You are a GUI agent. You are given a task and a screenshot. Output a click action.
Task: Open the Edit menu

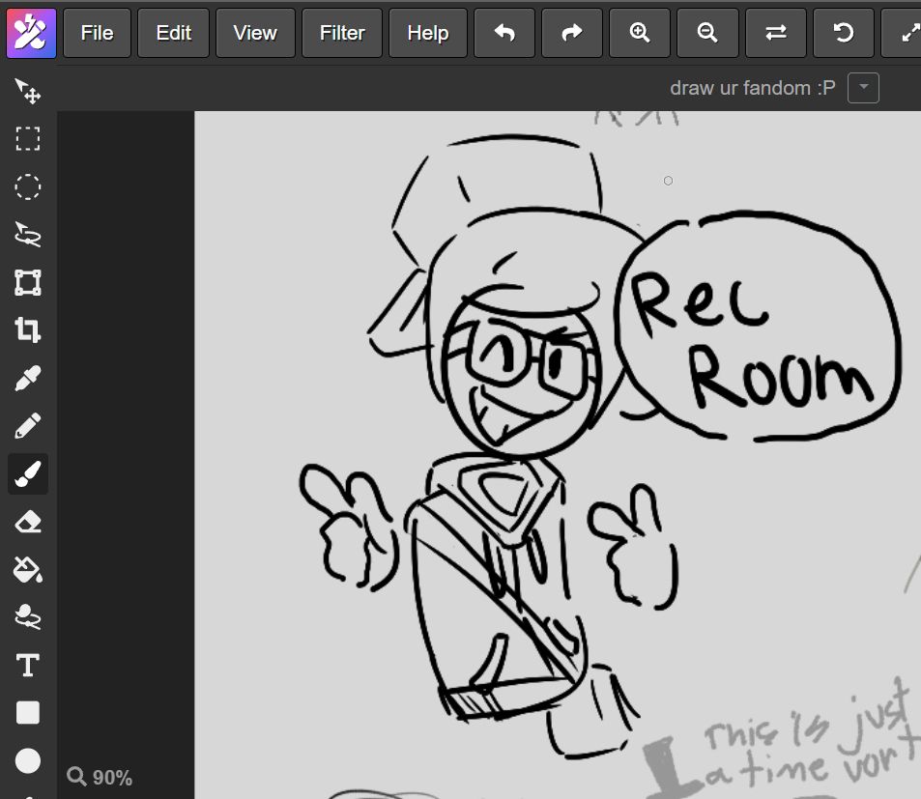pyautogui.click(x=173, y=33)
